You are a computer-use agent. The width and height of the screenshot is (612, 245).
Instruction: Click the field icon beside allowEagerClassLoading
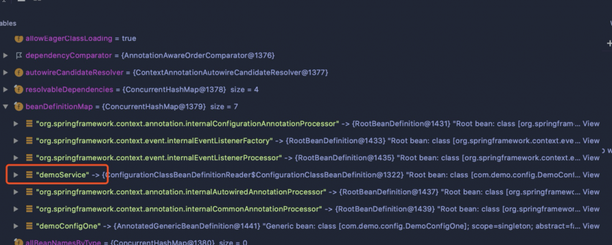18,38
